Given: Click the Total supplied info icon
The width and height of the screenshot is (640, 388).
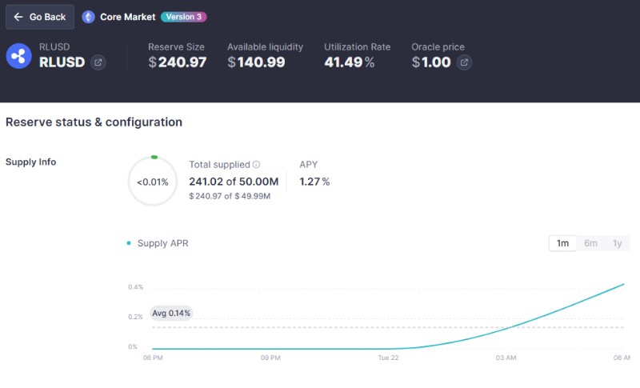Looking at the screenshot, I should 256,164.
